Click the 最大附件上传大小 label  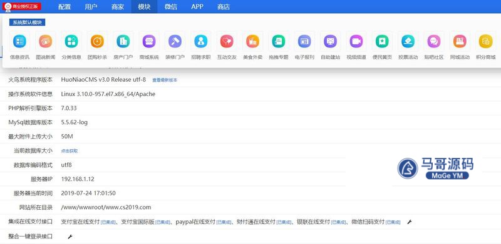pyautogui.click(x=30, y=136)
